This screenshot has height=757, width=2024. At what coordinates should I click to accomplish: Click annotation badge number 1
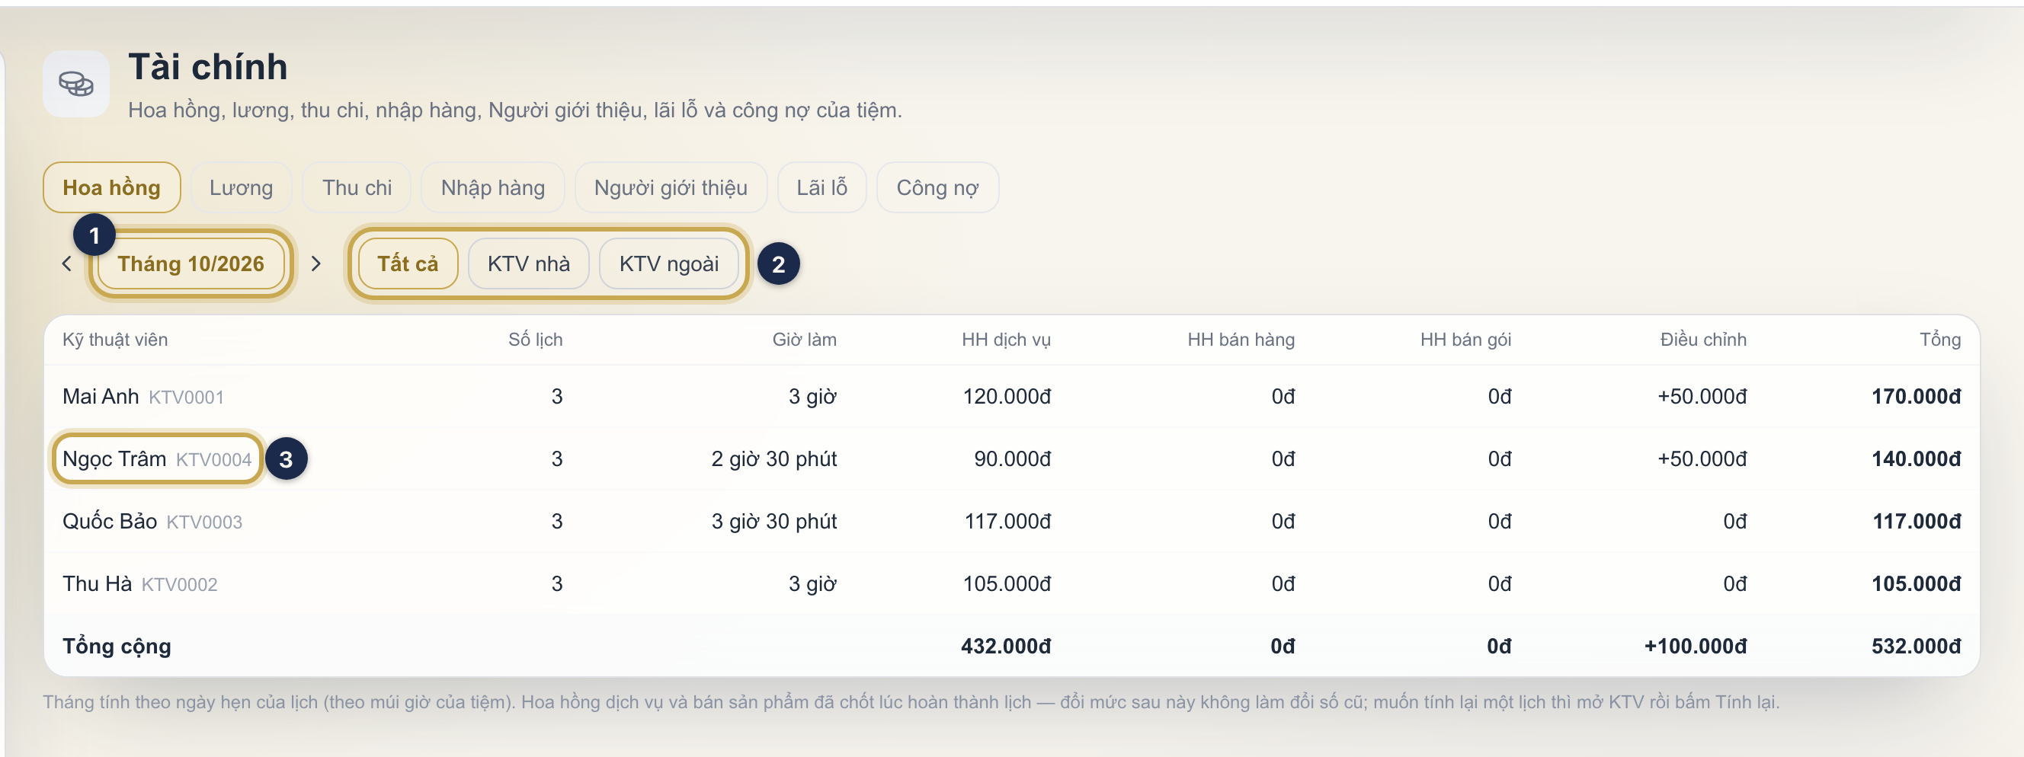(x=94, y=235)
